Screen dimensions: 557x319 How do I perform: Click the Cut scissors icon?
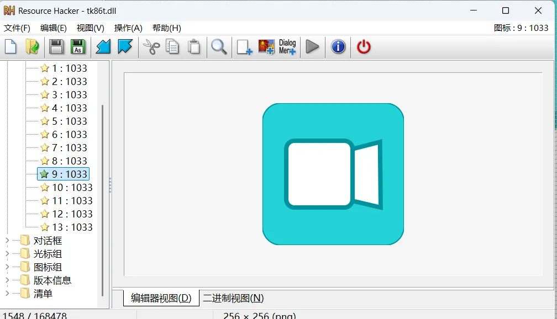151,47
